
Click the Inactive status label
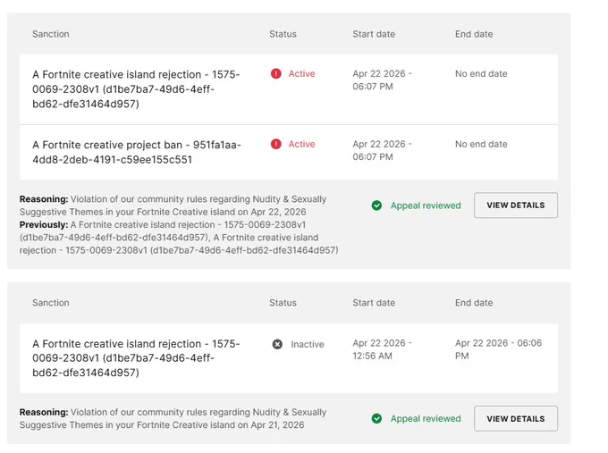click(308, 344)
